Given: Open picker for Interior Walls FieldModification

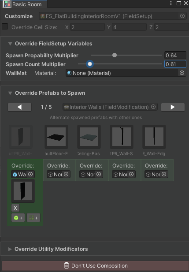Looking at the screenshot, I should coord(153,107).
